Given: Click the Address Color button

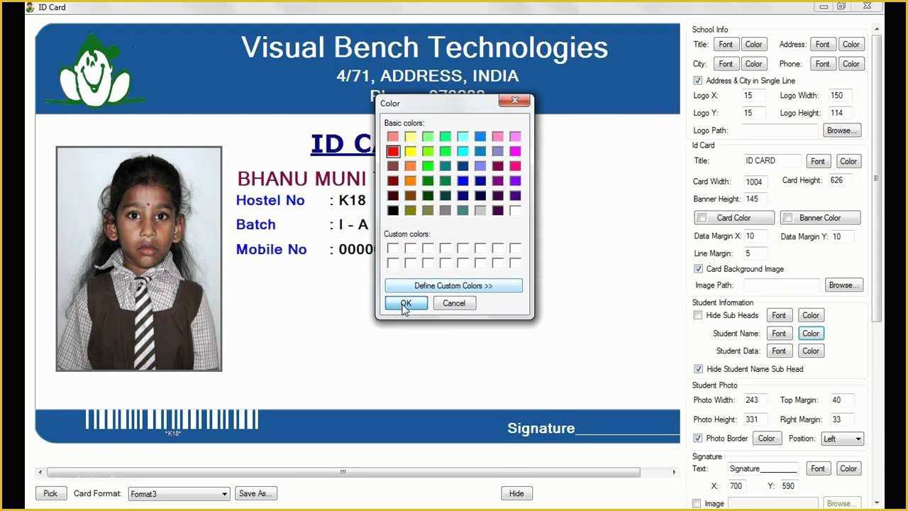Looking at the screenshot, I should 851,44.
